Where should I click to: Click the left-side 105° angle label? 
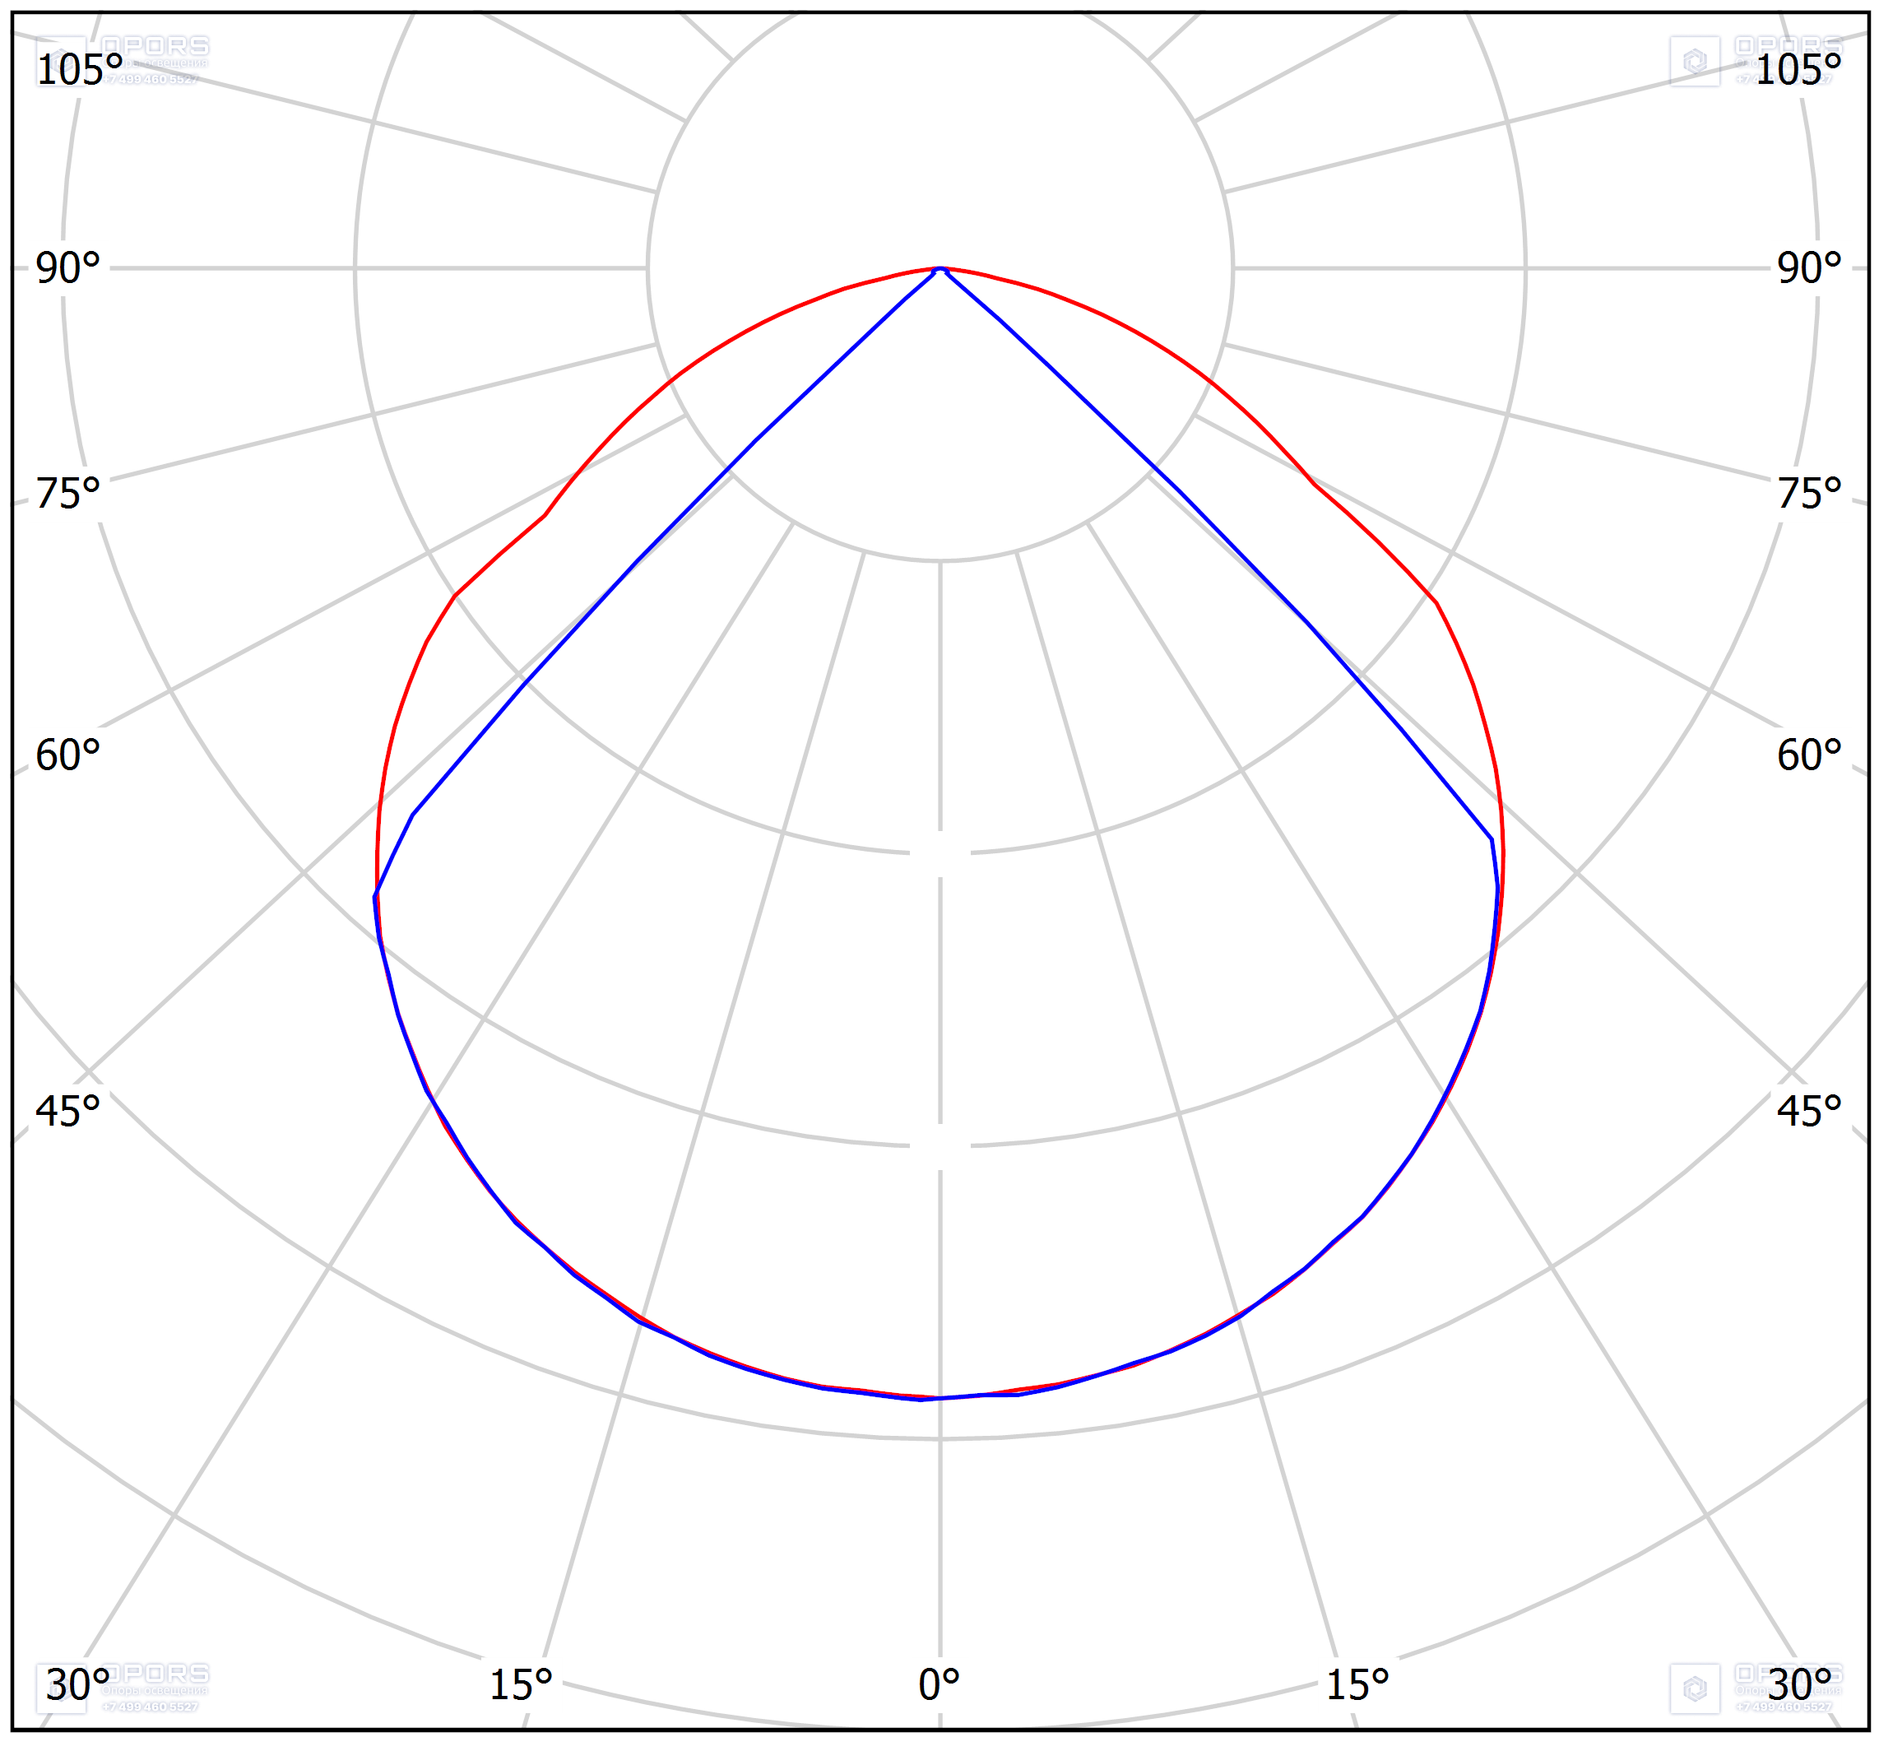pyautogui.click(x=80, y=70)
